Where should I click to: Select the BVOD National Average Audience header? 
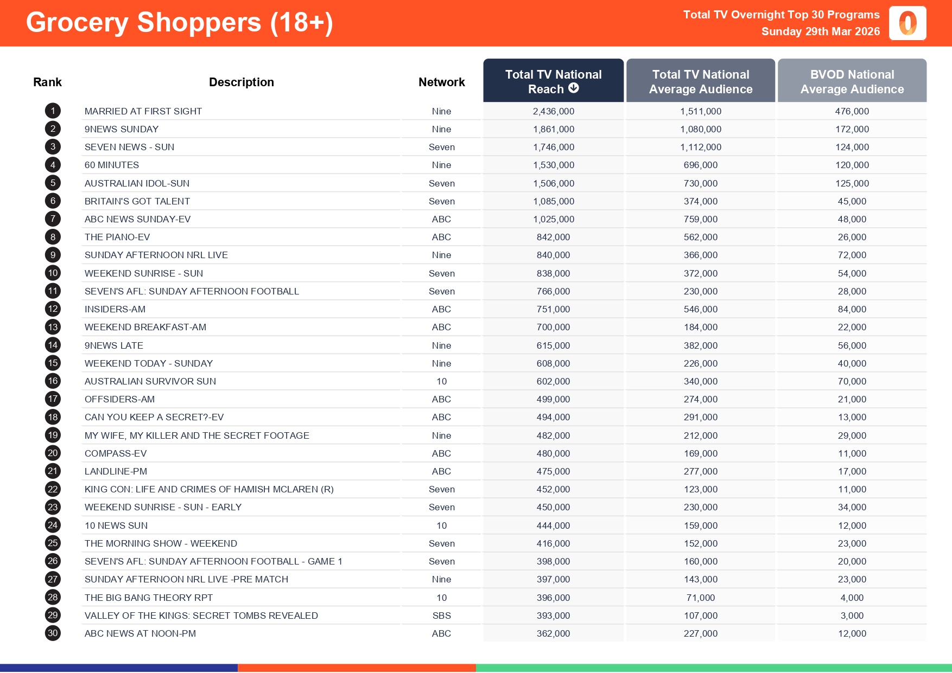click(852, 81)
